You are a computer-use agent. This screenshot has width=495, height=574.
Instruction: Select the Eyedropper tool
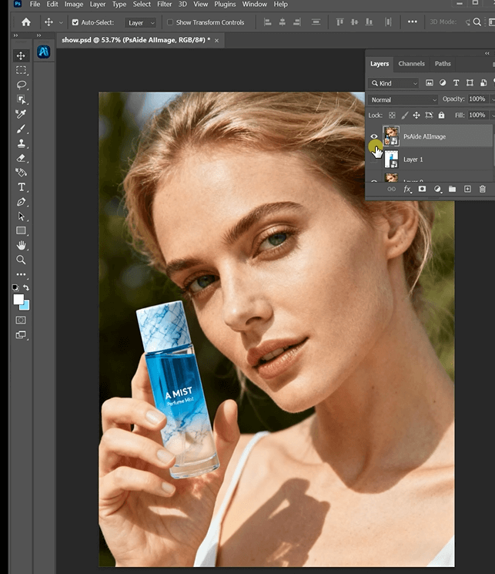[x=22, y=114]
